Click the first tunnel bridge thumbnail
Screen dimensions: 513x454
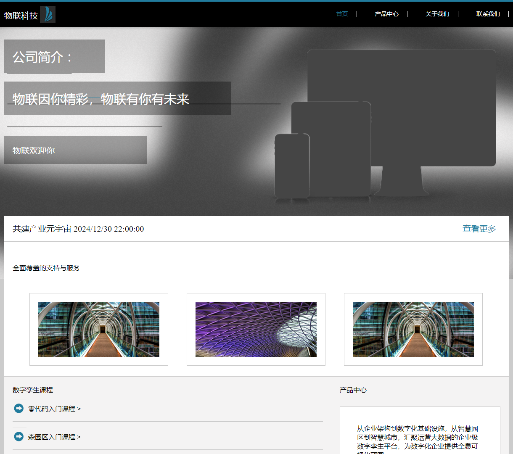coord(99,329)
